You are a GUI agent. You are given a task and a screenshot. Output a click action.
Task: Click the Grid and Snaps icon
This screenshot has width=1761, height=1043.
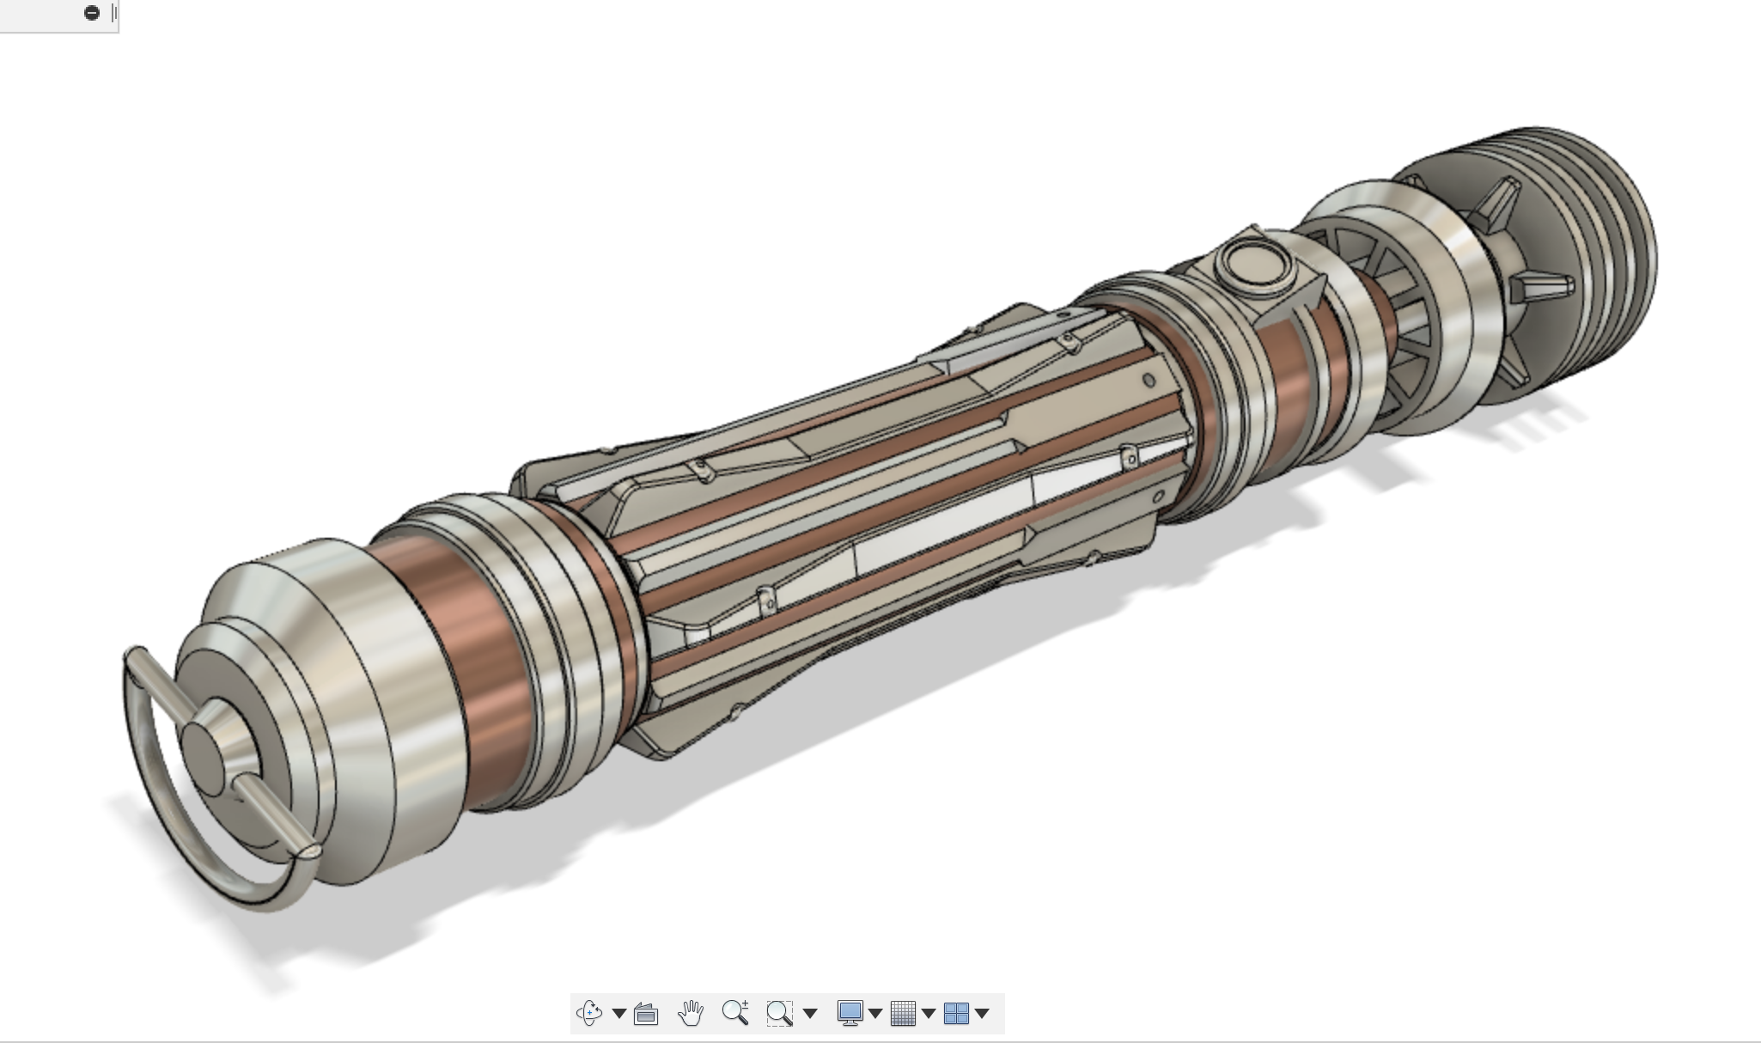click(903, 1014)
